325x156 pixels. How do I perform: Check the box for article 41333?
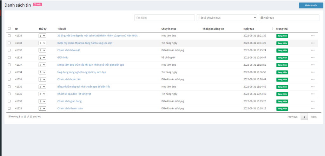[x=9, y=43]
